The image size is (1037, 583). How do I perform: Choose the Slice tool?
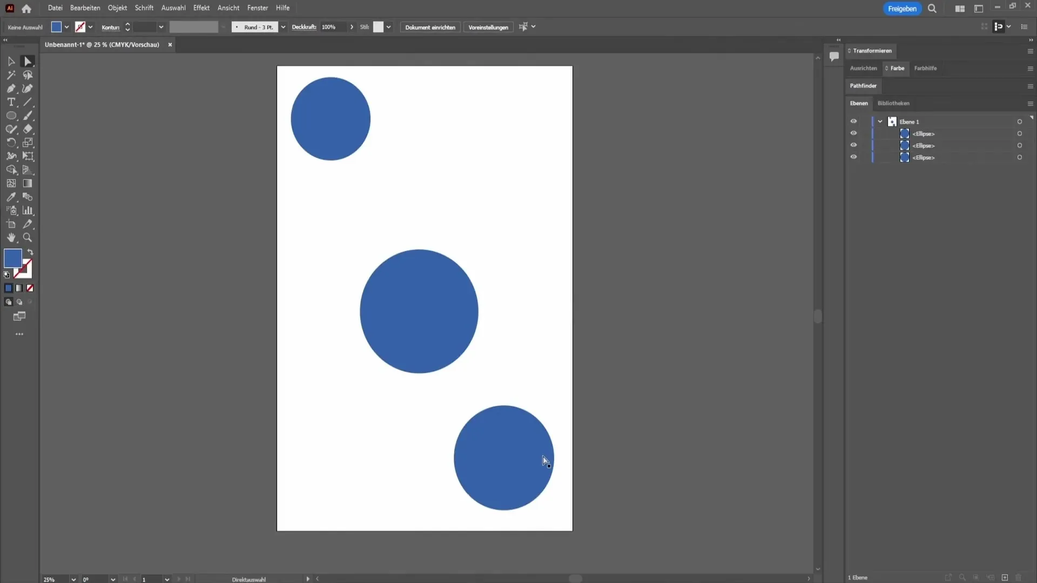click(x=28, y=224)
